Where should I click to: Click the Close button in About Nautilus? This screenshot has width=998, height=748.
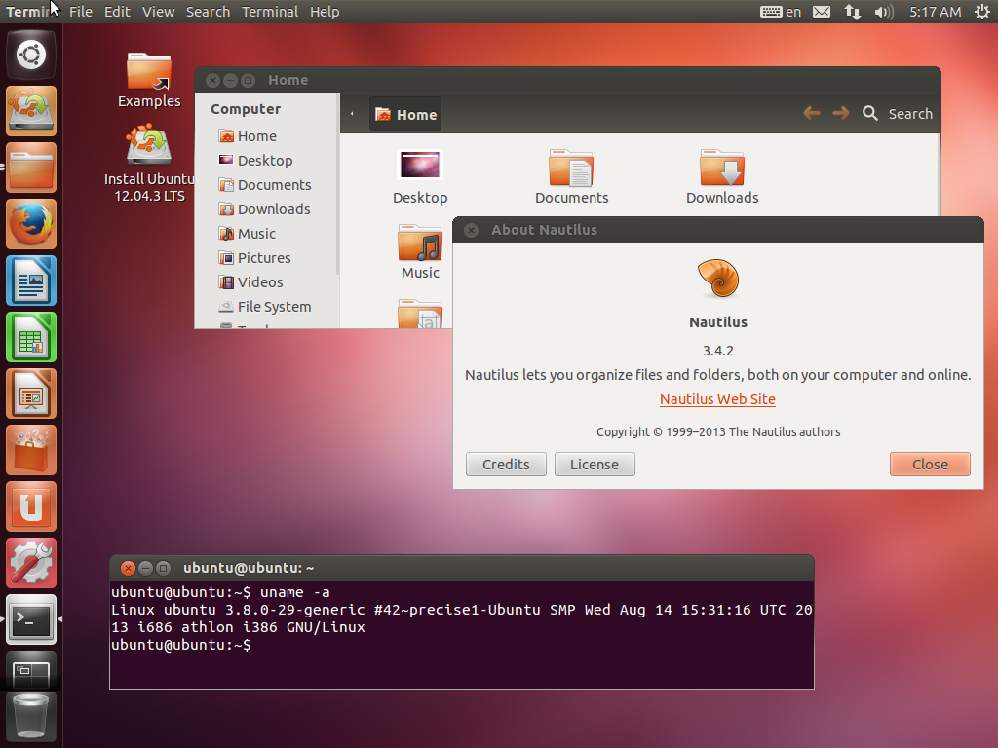click(930, 465)
